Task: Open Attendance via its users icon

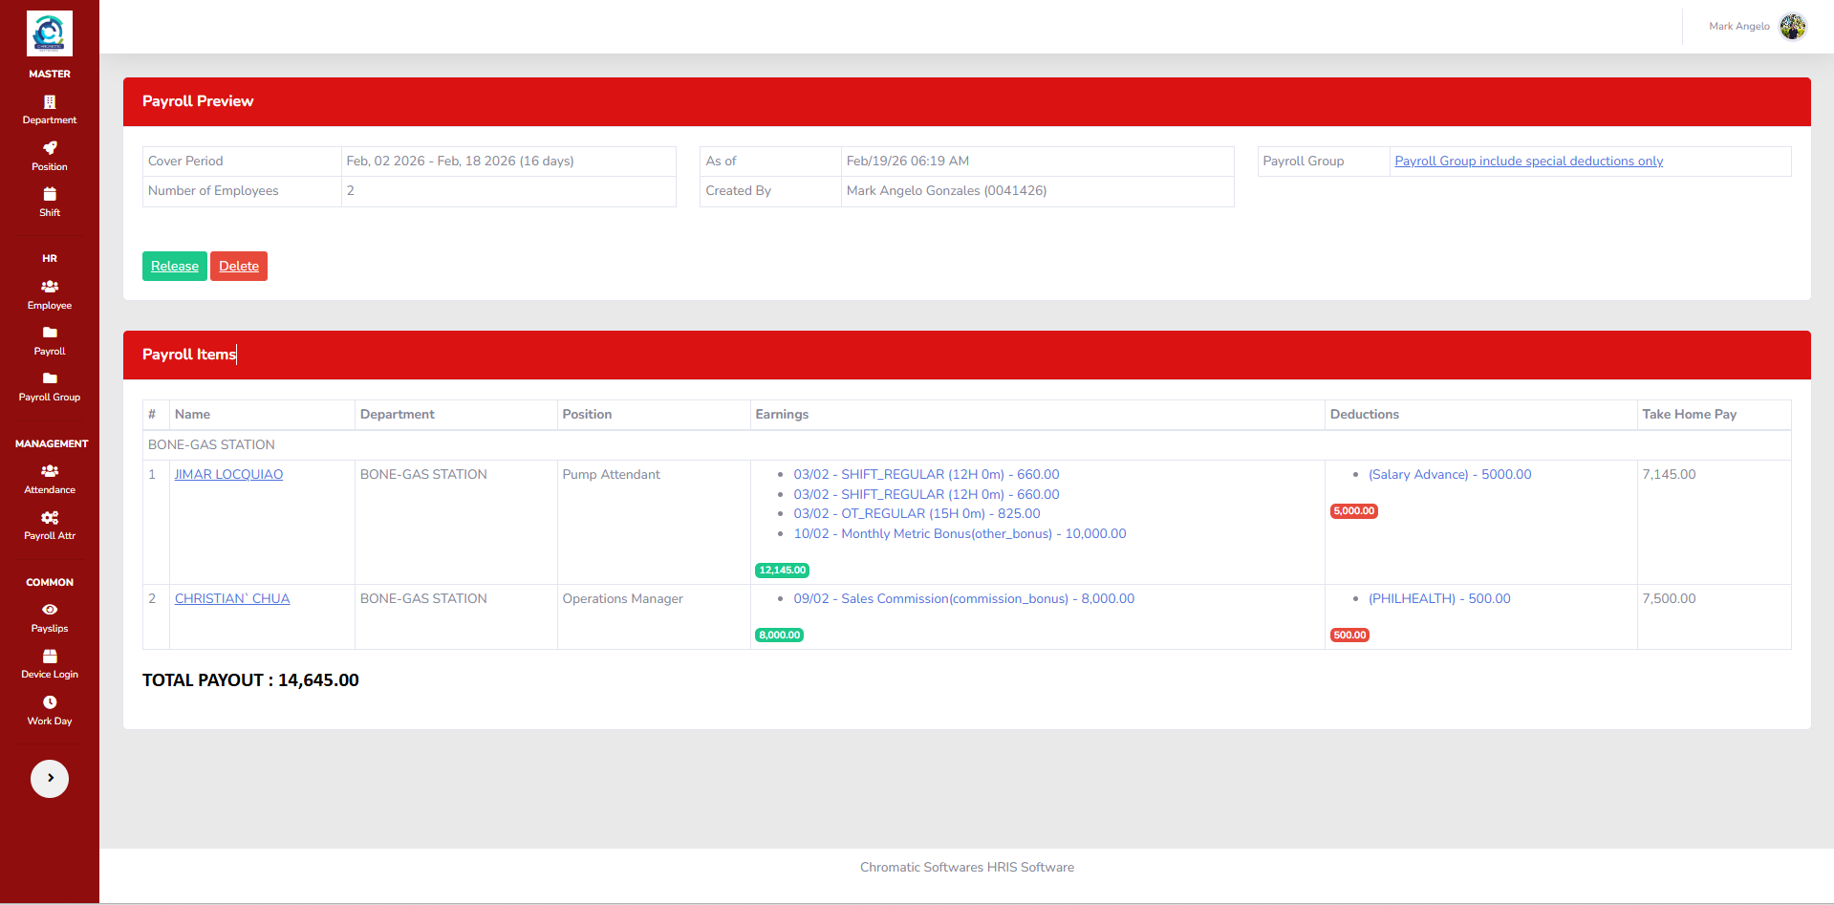Action: coord(50,471)
